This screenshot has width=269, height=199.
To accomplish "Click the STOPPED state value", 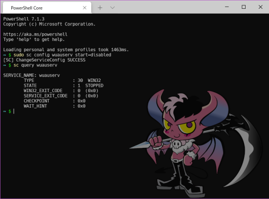I will pos(94,85).
